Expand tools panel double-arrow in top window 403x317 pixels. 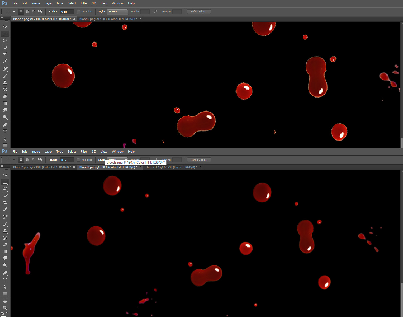pos(2,18)
